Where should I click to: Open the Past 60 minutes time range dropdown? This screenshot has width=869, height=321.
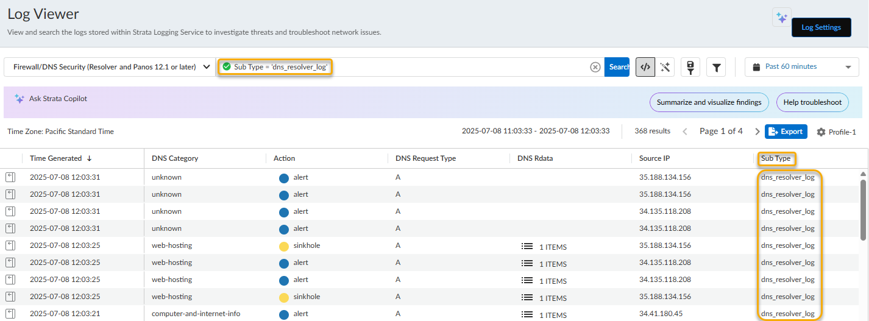(801, 67)
